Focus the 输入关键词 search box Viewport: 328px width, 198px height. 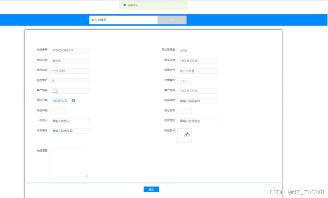pyautogui.click(x=123, y=20)
